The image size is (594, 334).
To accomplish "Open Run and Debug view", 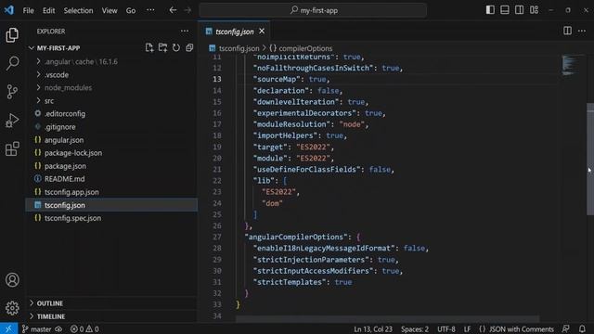I will (12, 121).
